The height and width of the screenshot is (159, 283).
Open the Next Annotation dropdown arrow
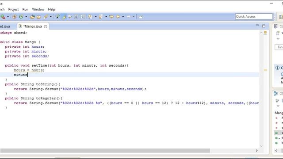tap(96, 17)
